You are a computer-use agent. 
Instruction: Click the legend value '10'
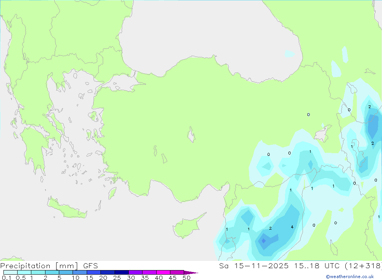[x=76, y=278]
